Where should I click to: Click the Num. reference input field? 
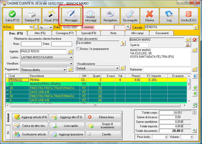31,44
